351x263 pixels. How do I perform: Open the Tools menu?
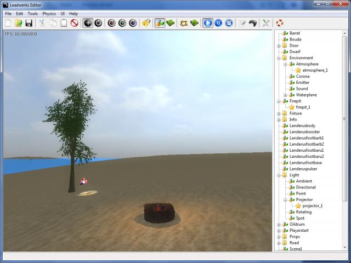(33, 13)
